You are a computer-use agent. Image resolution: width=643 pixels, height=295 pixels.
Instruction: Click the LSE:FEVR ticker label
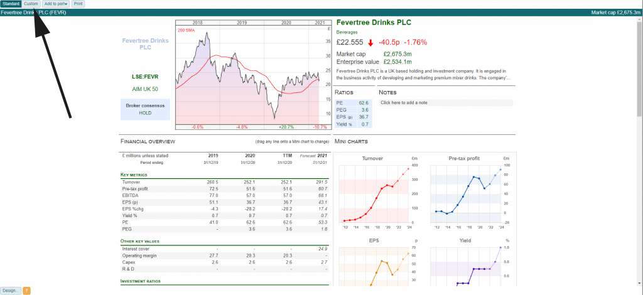click(145, 77)
